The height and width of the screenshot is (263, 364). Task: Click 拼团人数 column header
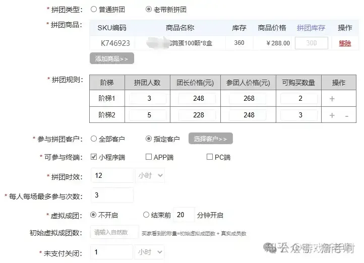click(147, 83)
